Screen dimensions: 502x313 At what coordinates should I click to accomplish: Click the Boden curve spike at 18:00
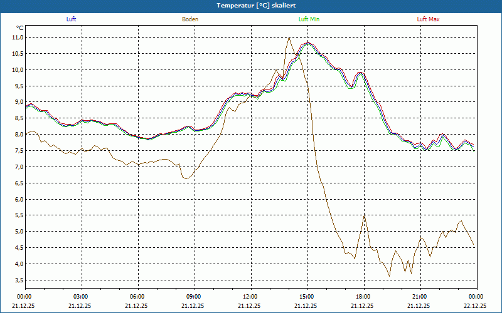click(365, 217)
